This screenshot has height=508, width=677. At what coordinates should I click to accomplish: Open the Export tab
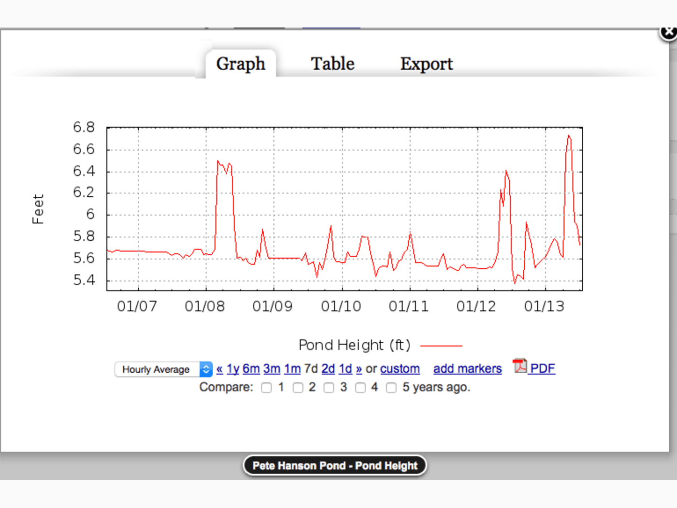point(427,64)
